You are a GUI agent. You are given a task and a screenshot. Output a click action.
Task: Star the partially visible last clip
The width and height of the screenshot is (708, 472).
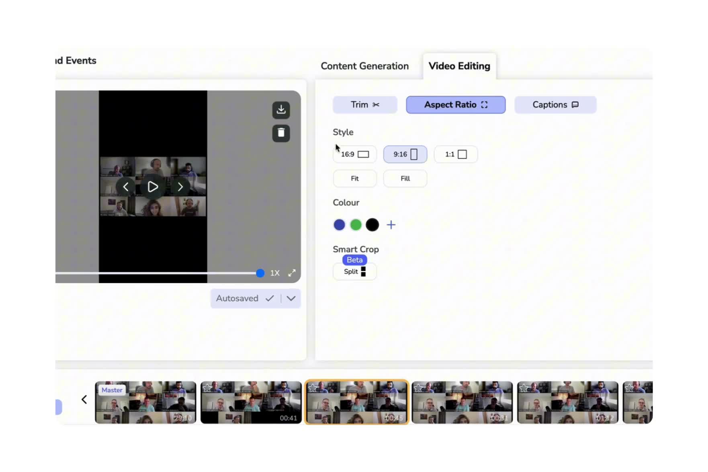tap(629, 388)
